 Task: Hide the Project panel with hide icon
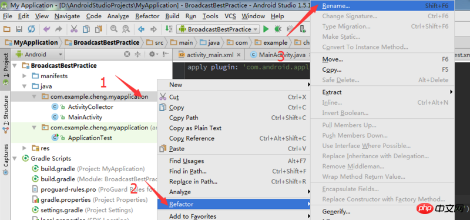[x=166, y=54]
